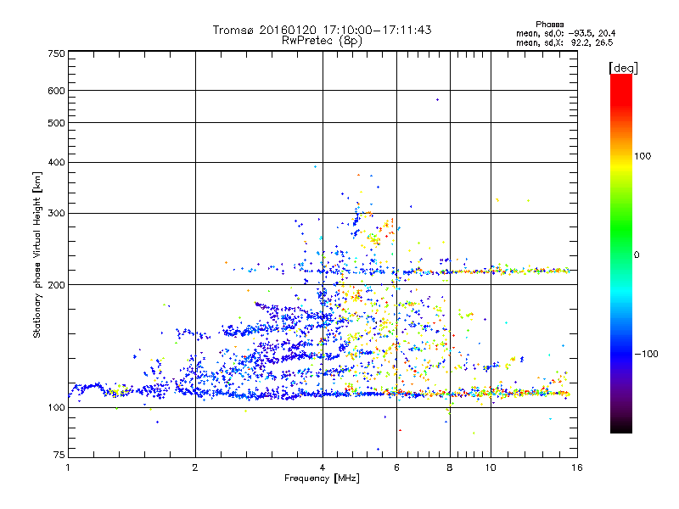Click the x-axis label '8'
Viewport: 679px width, 509px height.
click(x=450, y=467)
